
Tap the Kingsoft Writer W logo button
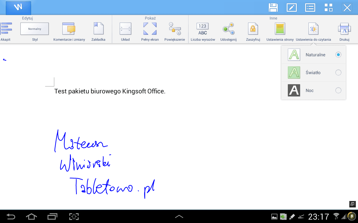click(x=18, y=8)
